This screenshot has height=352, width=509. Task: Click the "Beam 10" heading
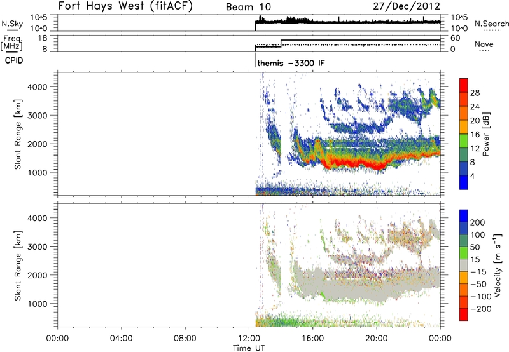[248, 7]
